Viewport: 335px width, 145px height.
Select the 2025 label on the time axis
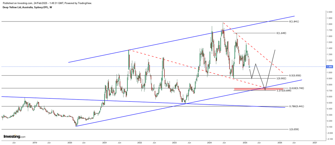click(x=245, y=142)
